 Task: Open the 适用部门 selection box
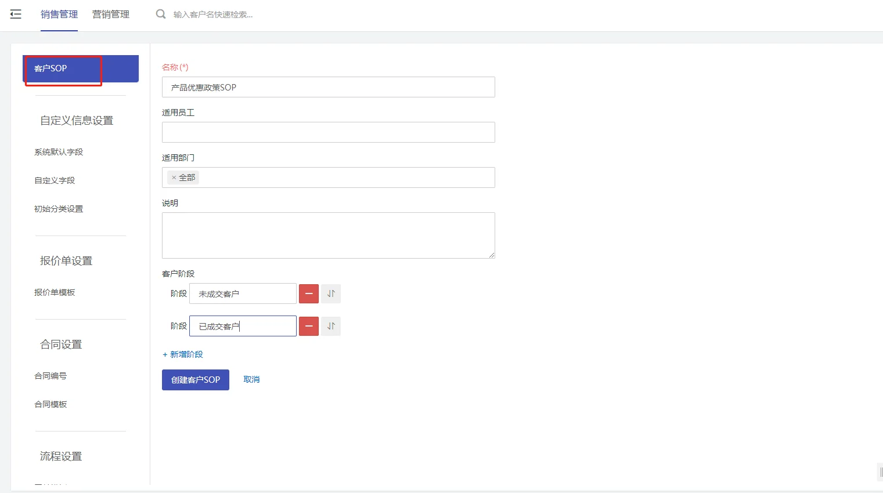329,177
